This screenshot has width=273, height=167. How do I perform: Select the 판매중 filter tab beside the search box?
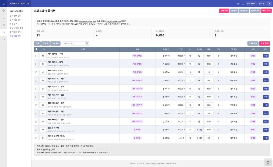46,43
